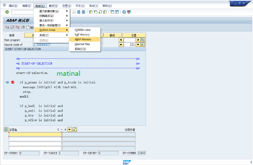Click the 概览 button

click(x=112, y=35)
